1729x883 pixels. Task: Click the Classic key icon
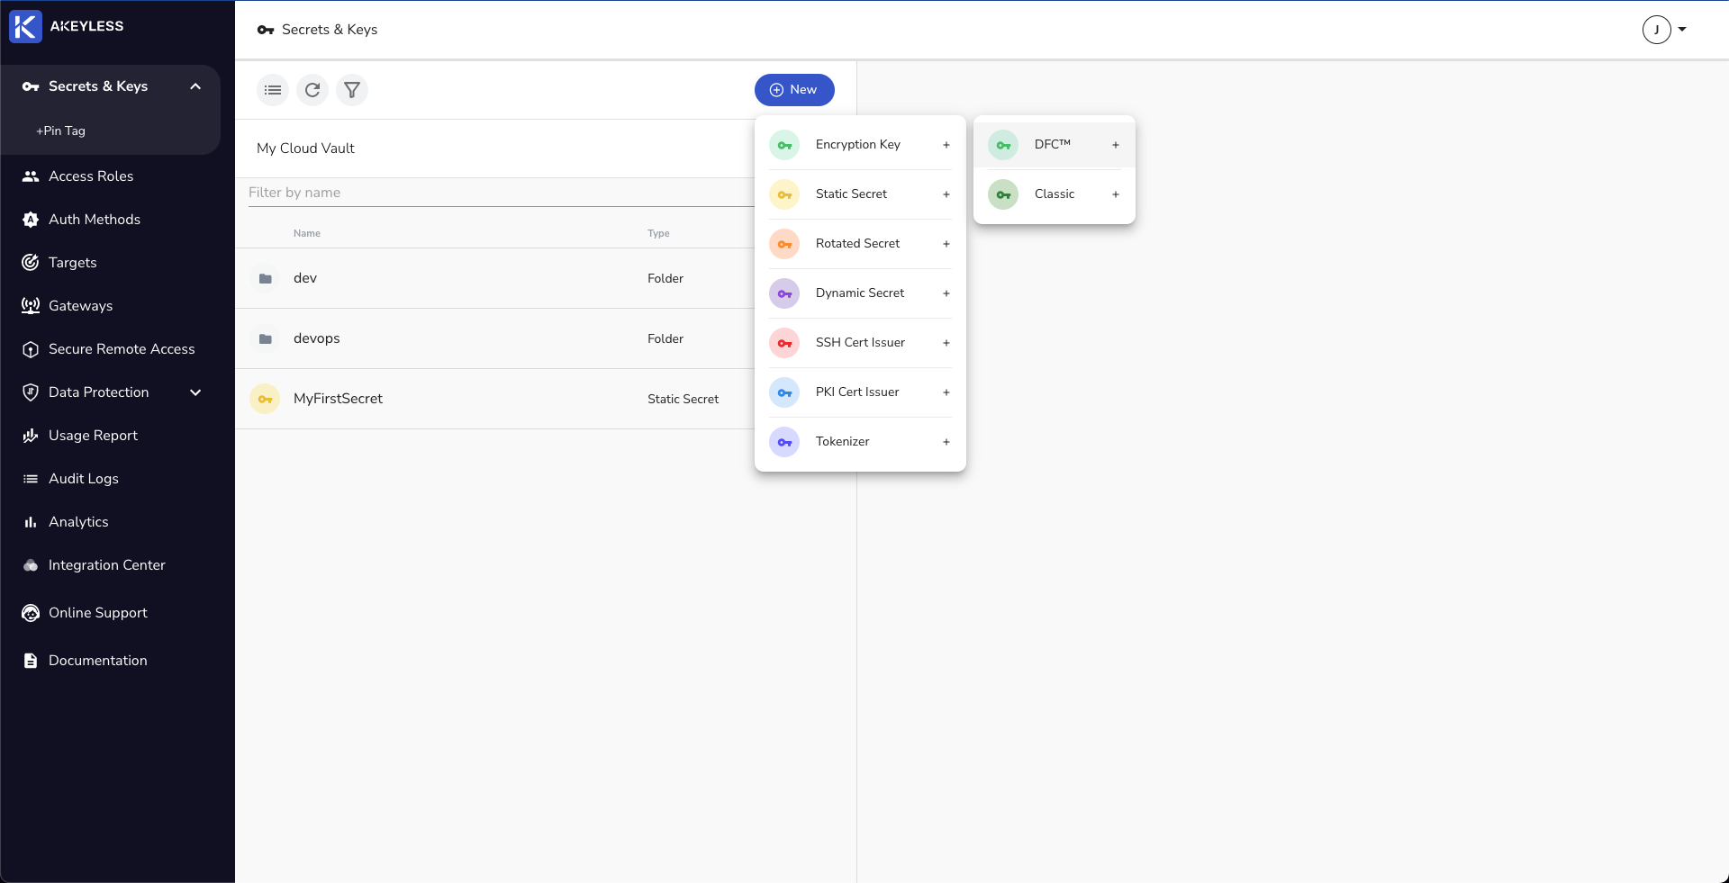coord(1003,194)
